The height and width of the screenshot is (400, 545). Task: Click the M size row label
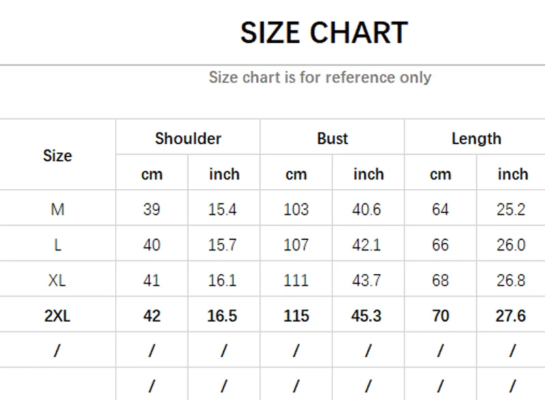[57, 210]
